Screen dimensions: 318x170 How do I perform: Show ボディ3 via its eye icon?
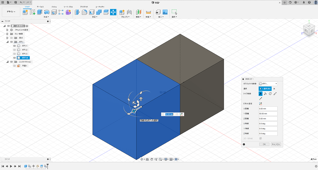15,54
